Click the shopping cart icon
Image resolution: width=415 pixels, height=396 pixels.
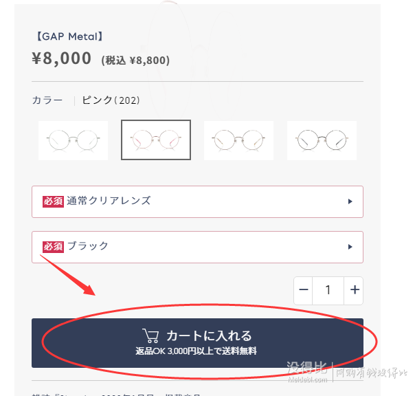click(150, 335)
